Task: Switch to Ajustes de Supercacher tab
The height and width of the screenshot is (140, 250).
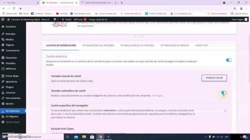Action: click(x=61, y=45)
